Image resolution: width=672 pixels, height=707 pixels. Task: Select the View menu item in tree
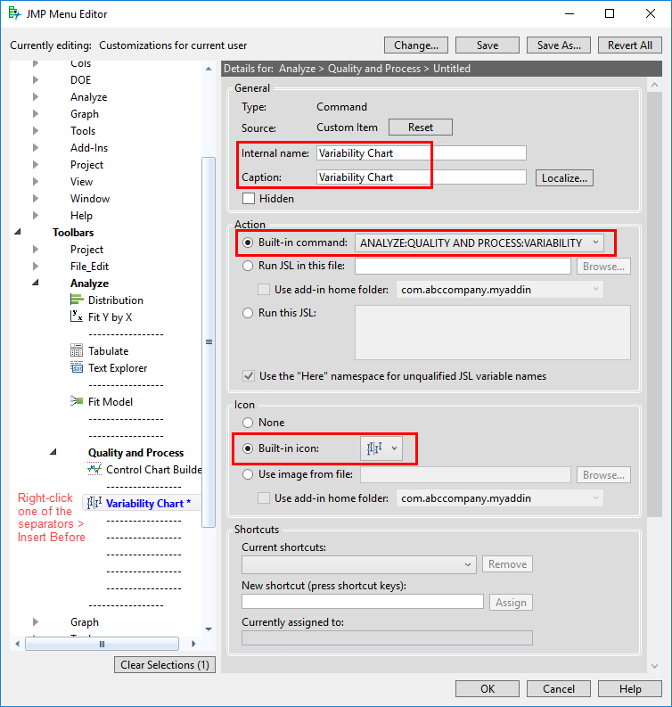coord(82,182)
